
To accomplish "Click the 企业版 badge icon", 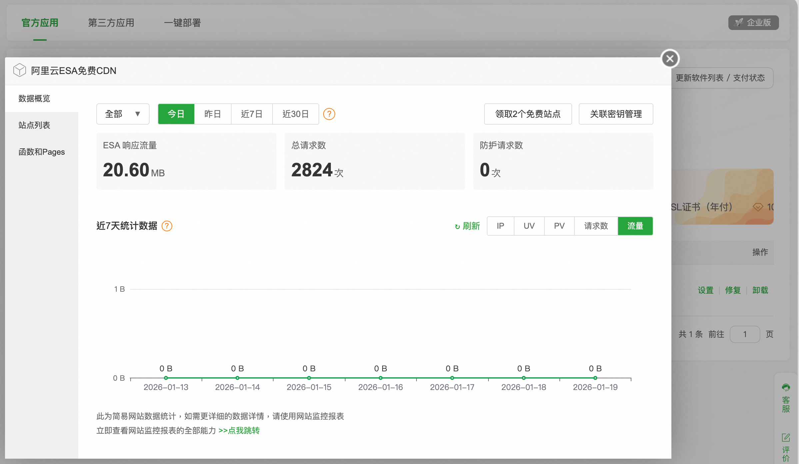I will [x=739, y=23].
